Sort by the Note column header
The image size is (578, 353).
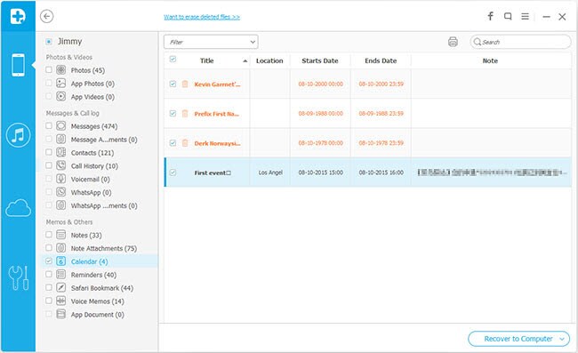coord(490,60)
